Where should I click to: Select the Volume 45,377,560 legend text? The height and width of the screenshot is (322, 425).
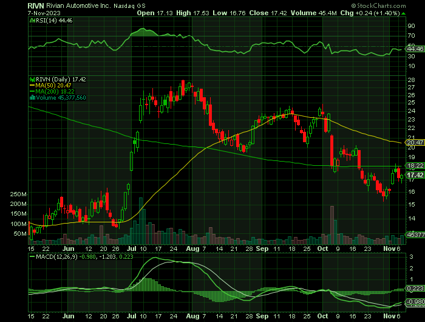coord(61,98)
